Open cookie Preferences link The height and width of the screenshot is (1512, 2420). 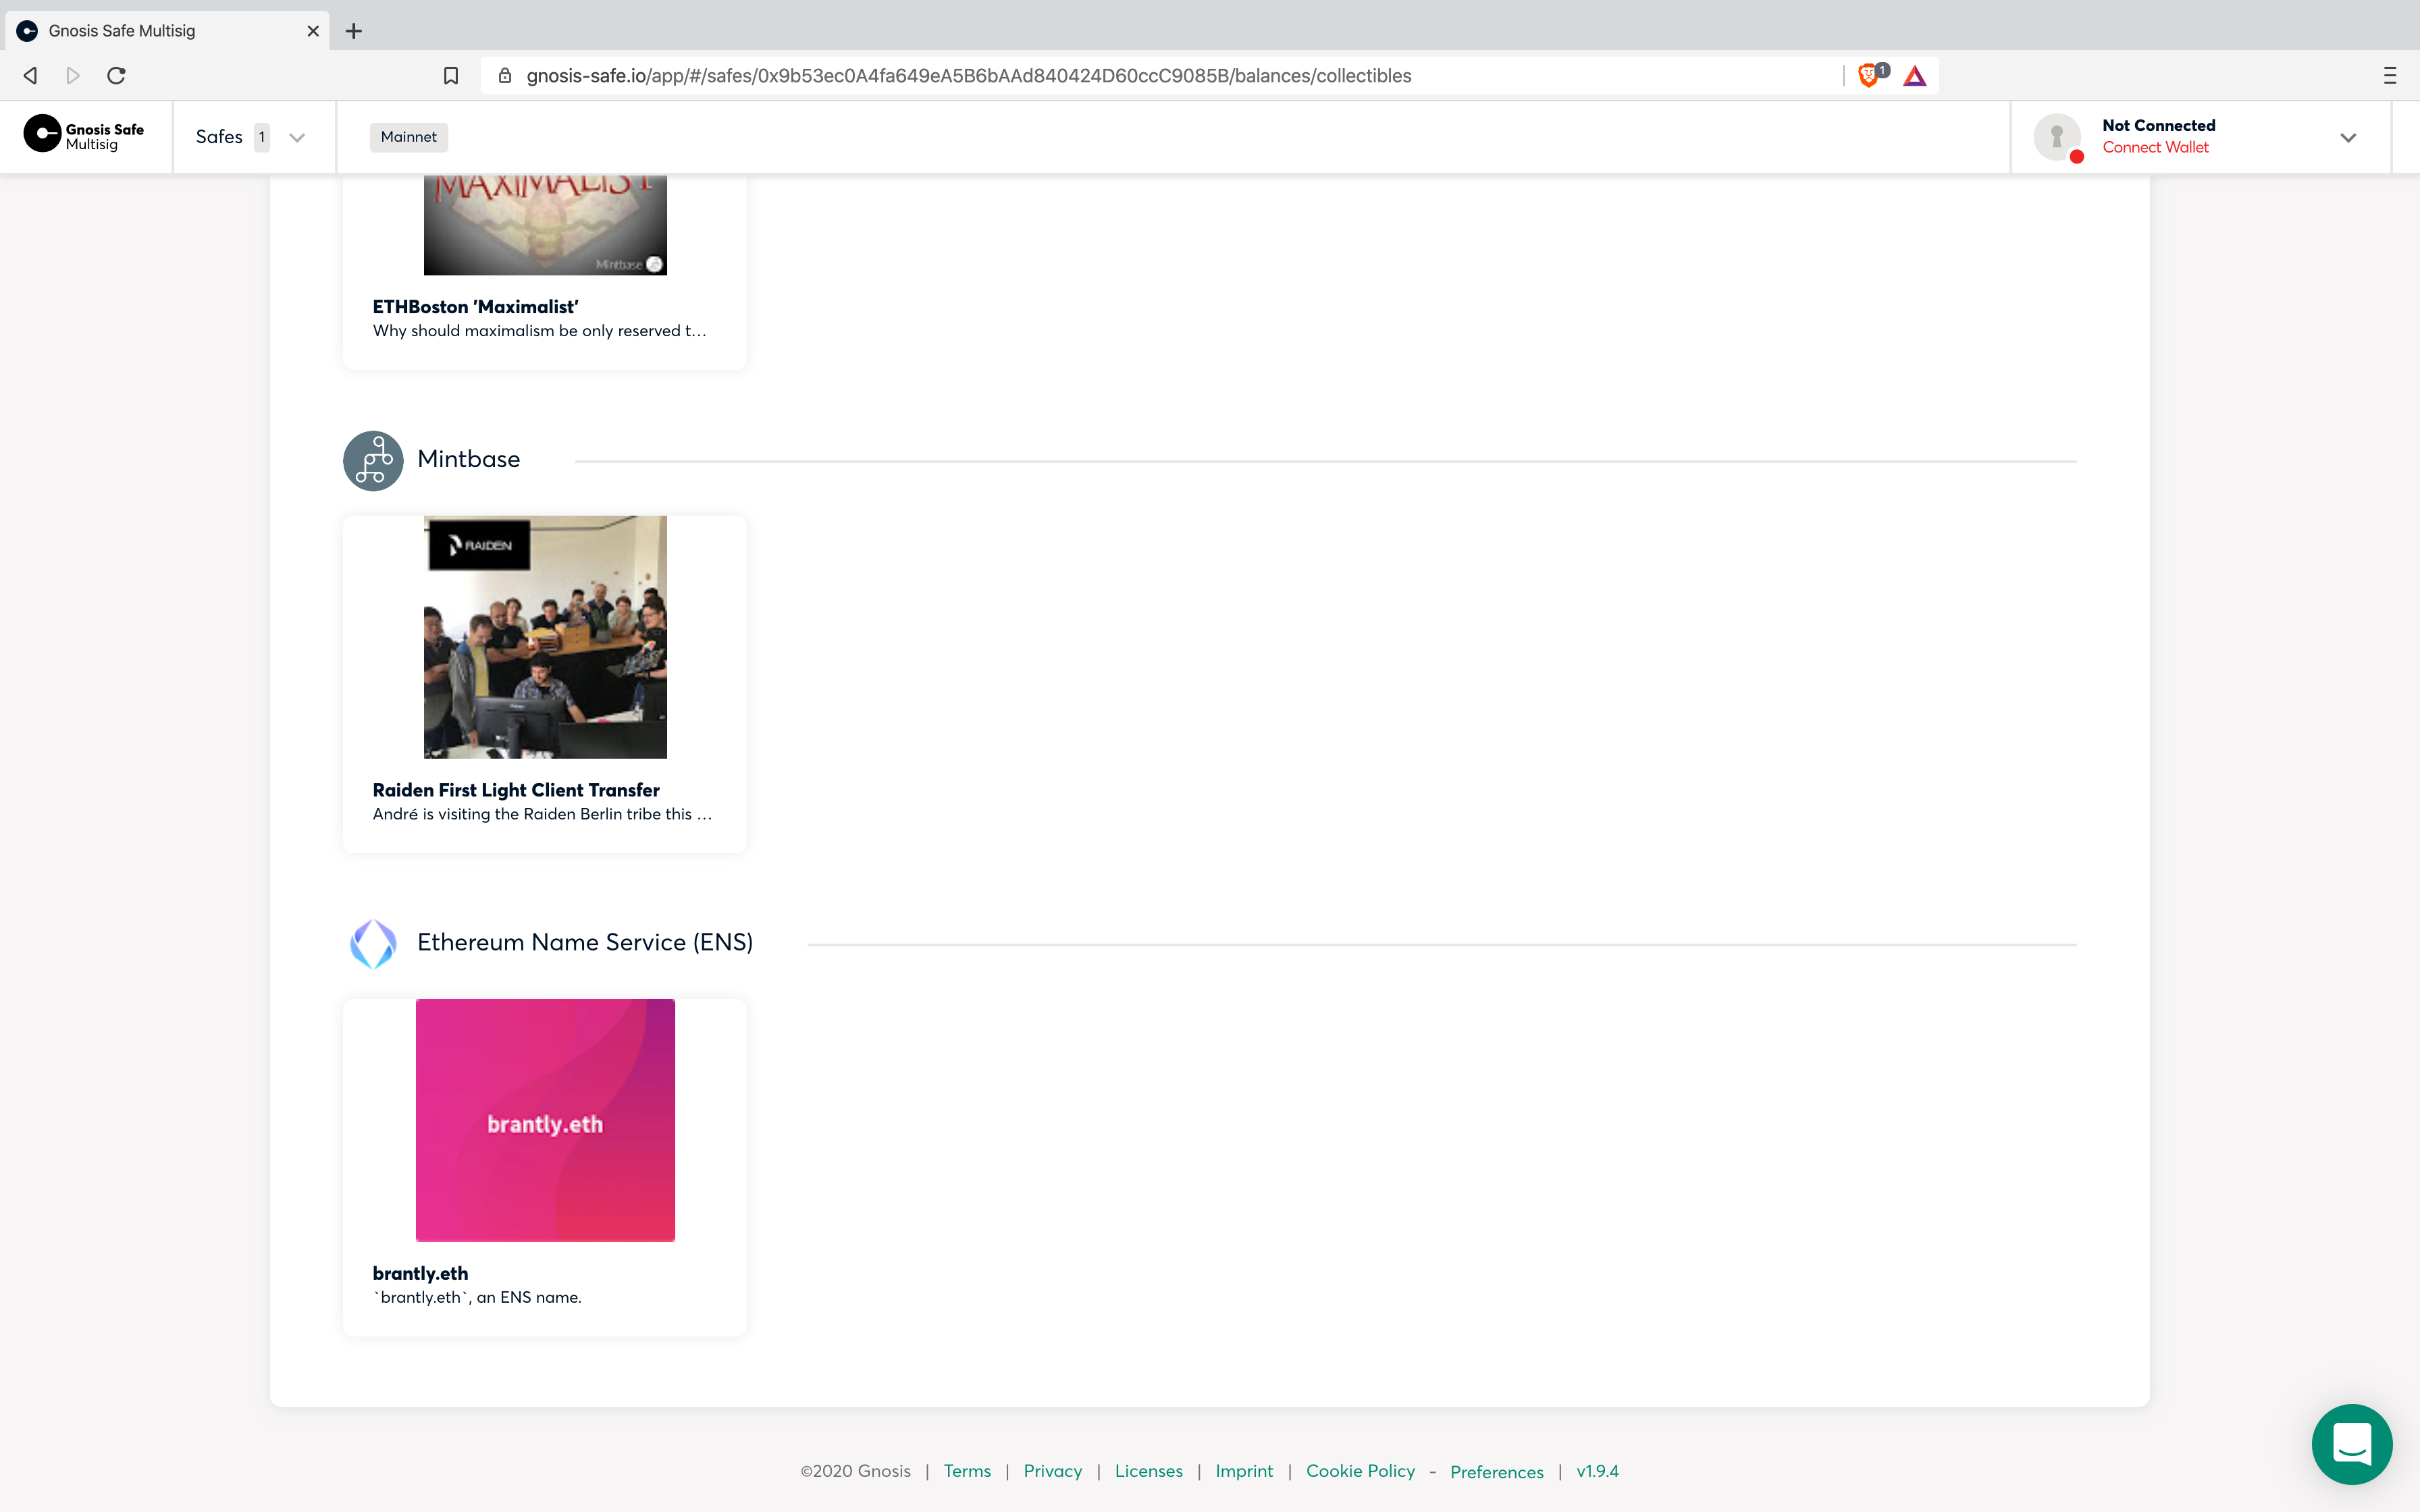[x=1496, y=1472]
